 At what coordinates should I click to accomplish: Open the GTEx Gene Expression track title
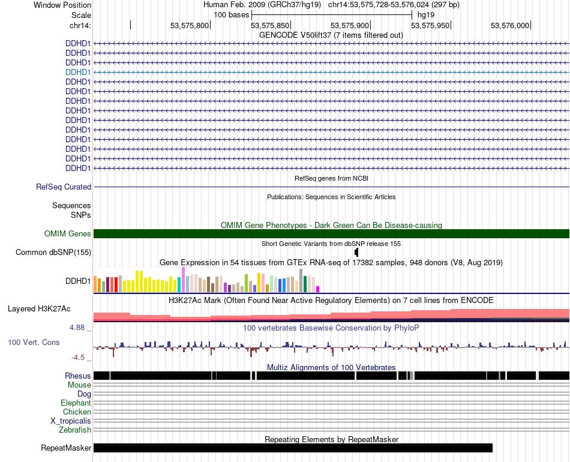click(x=331, y=262)
